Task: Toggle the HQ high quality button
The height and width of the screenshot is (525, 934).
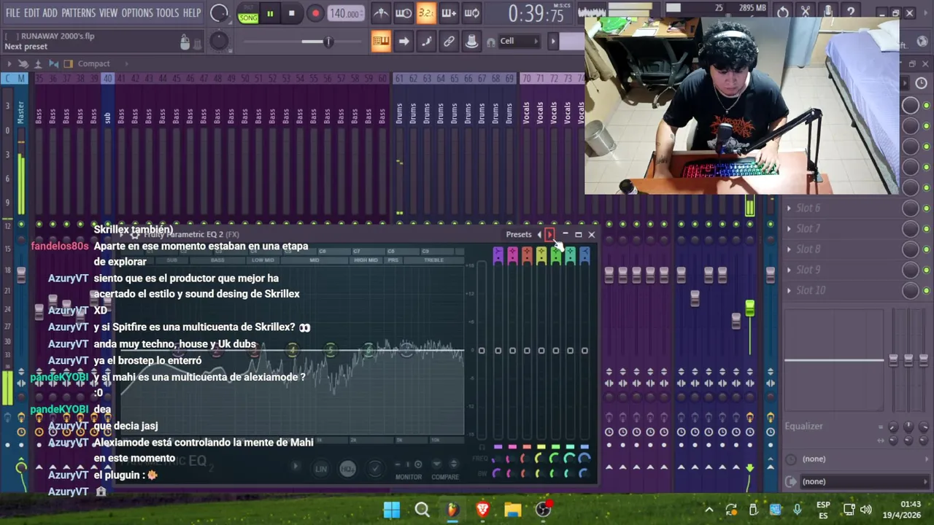Action: [348, 469]
